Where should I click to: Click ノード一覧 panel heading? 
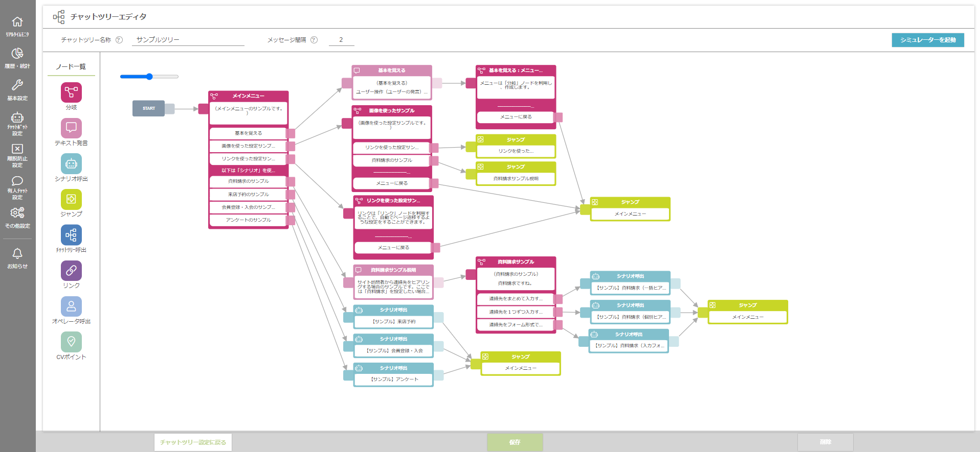coord(71,66)
